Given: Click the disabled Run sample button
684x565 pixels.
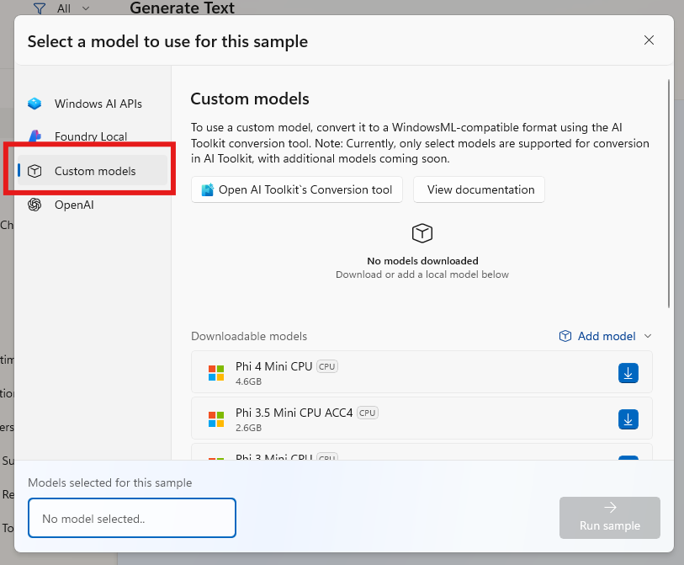Looking at the screenshot, I should [609, 518].
